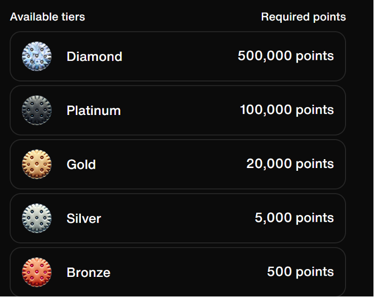Click the Gold tier badge icon
374x297 pixels.
37,165
